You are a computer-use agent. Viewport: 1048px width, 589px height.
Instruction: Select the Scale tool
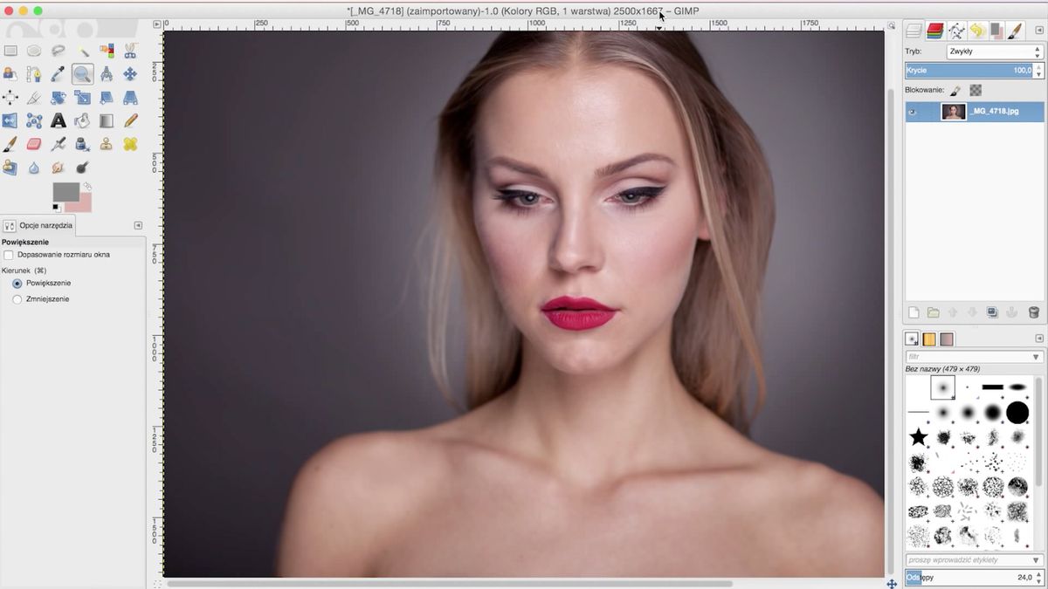pos(82,97)
